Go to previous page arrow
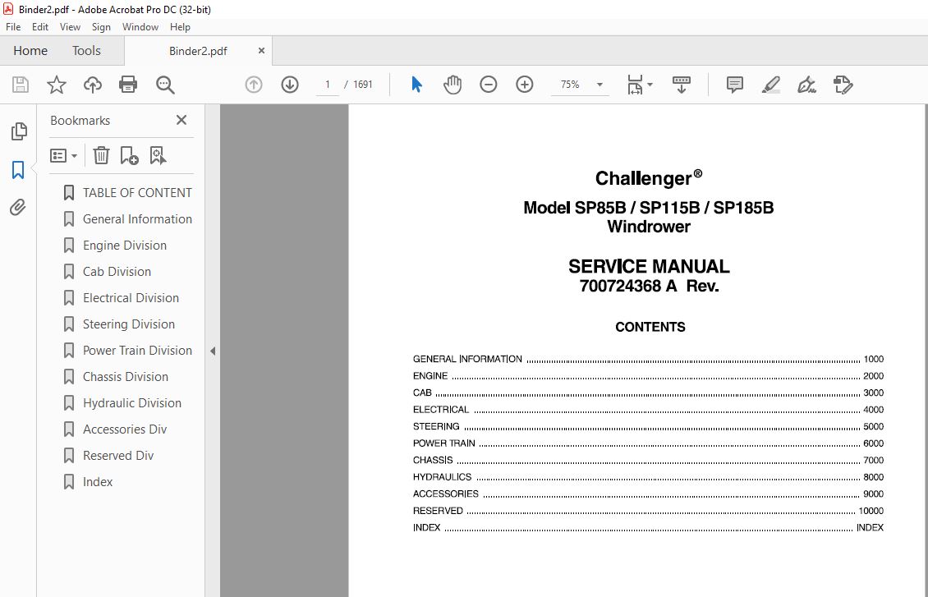 [x=254, y=85]
